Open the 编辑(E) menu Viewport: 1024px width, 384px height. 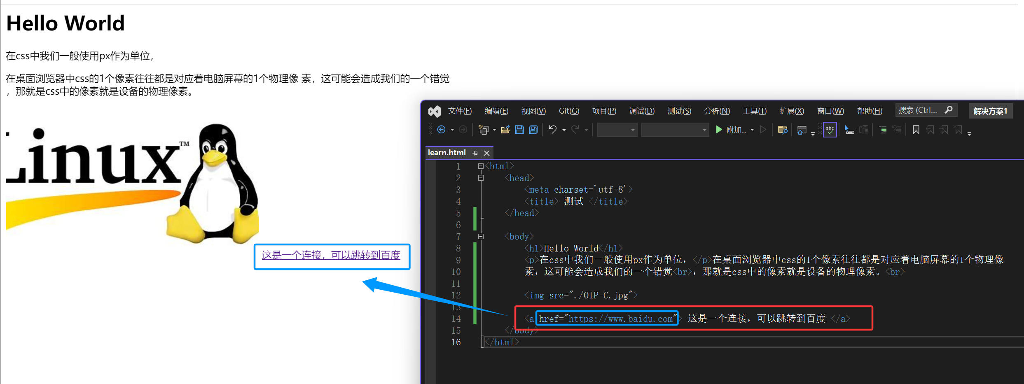[496, 111]
